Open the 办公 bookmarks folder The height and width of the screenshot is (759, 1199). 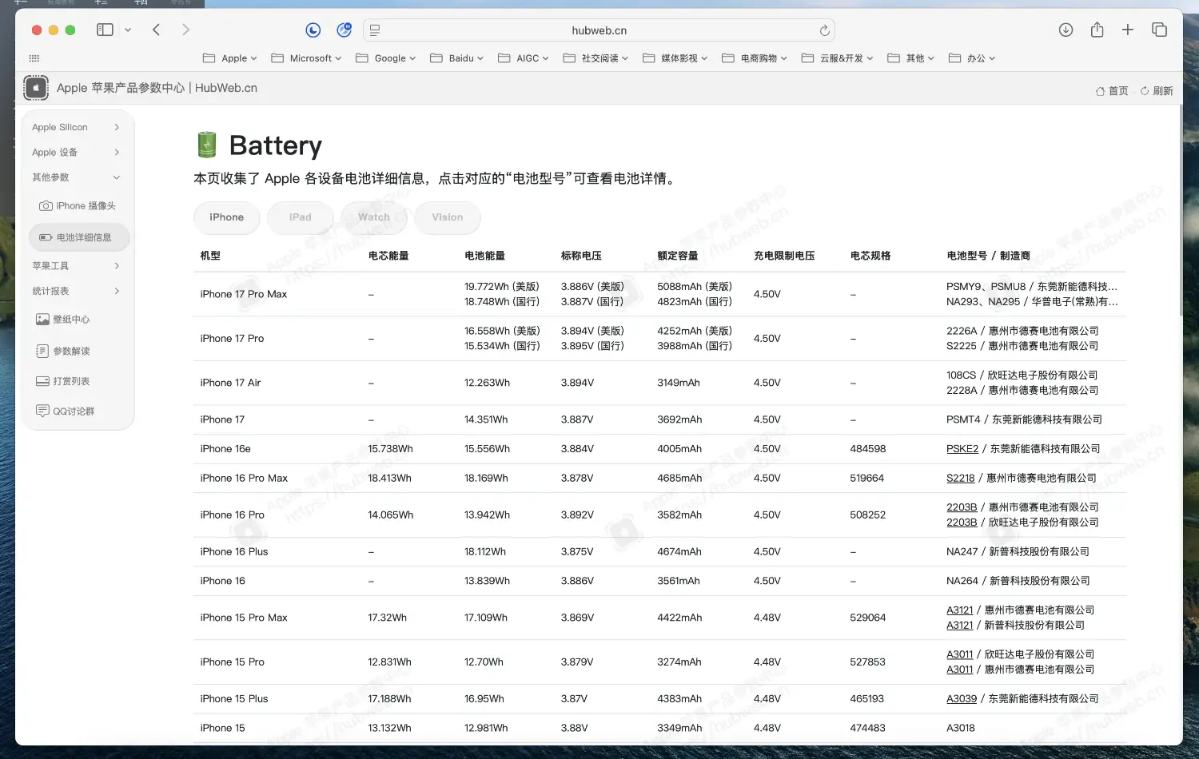click(972, 58)
